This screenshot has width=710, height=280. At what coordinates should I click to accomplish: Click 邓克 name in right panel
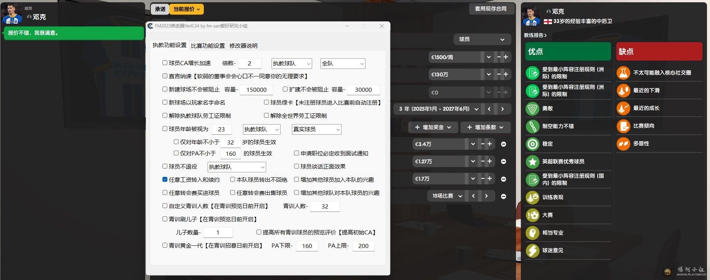point(558,12)
